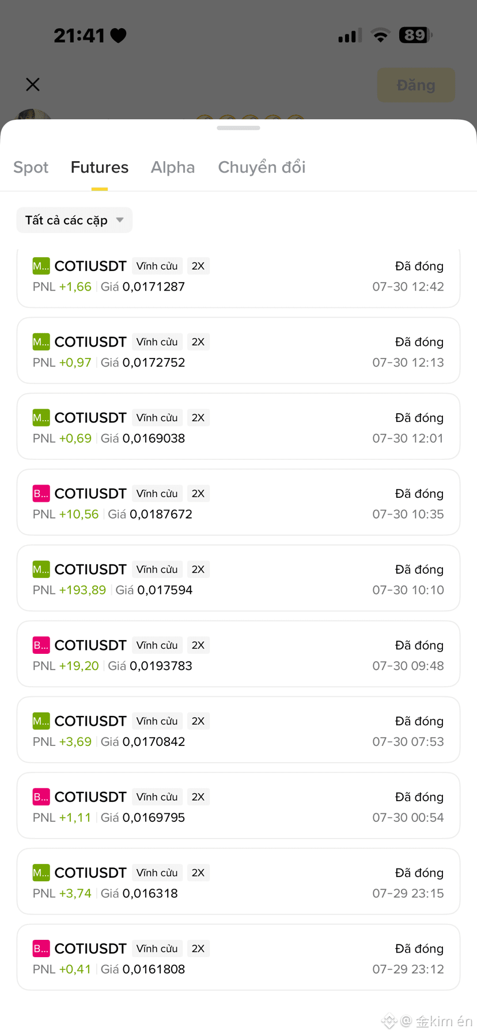Switch to the Spot tab
This screenshot has height=1036, width=477.
(31, 167)
